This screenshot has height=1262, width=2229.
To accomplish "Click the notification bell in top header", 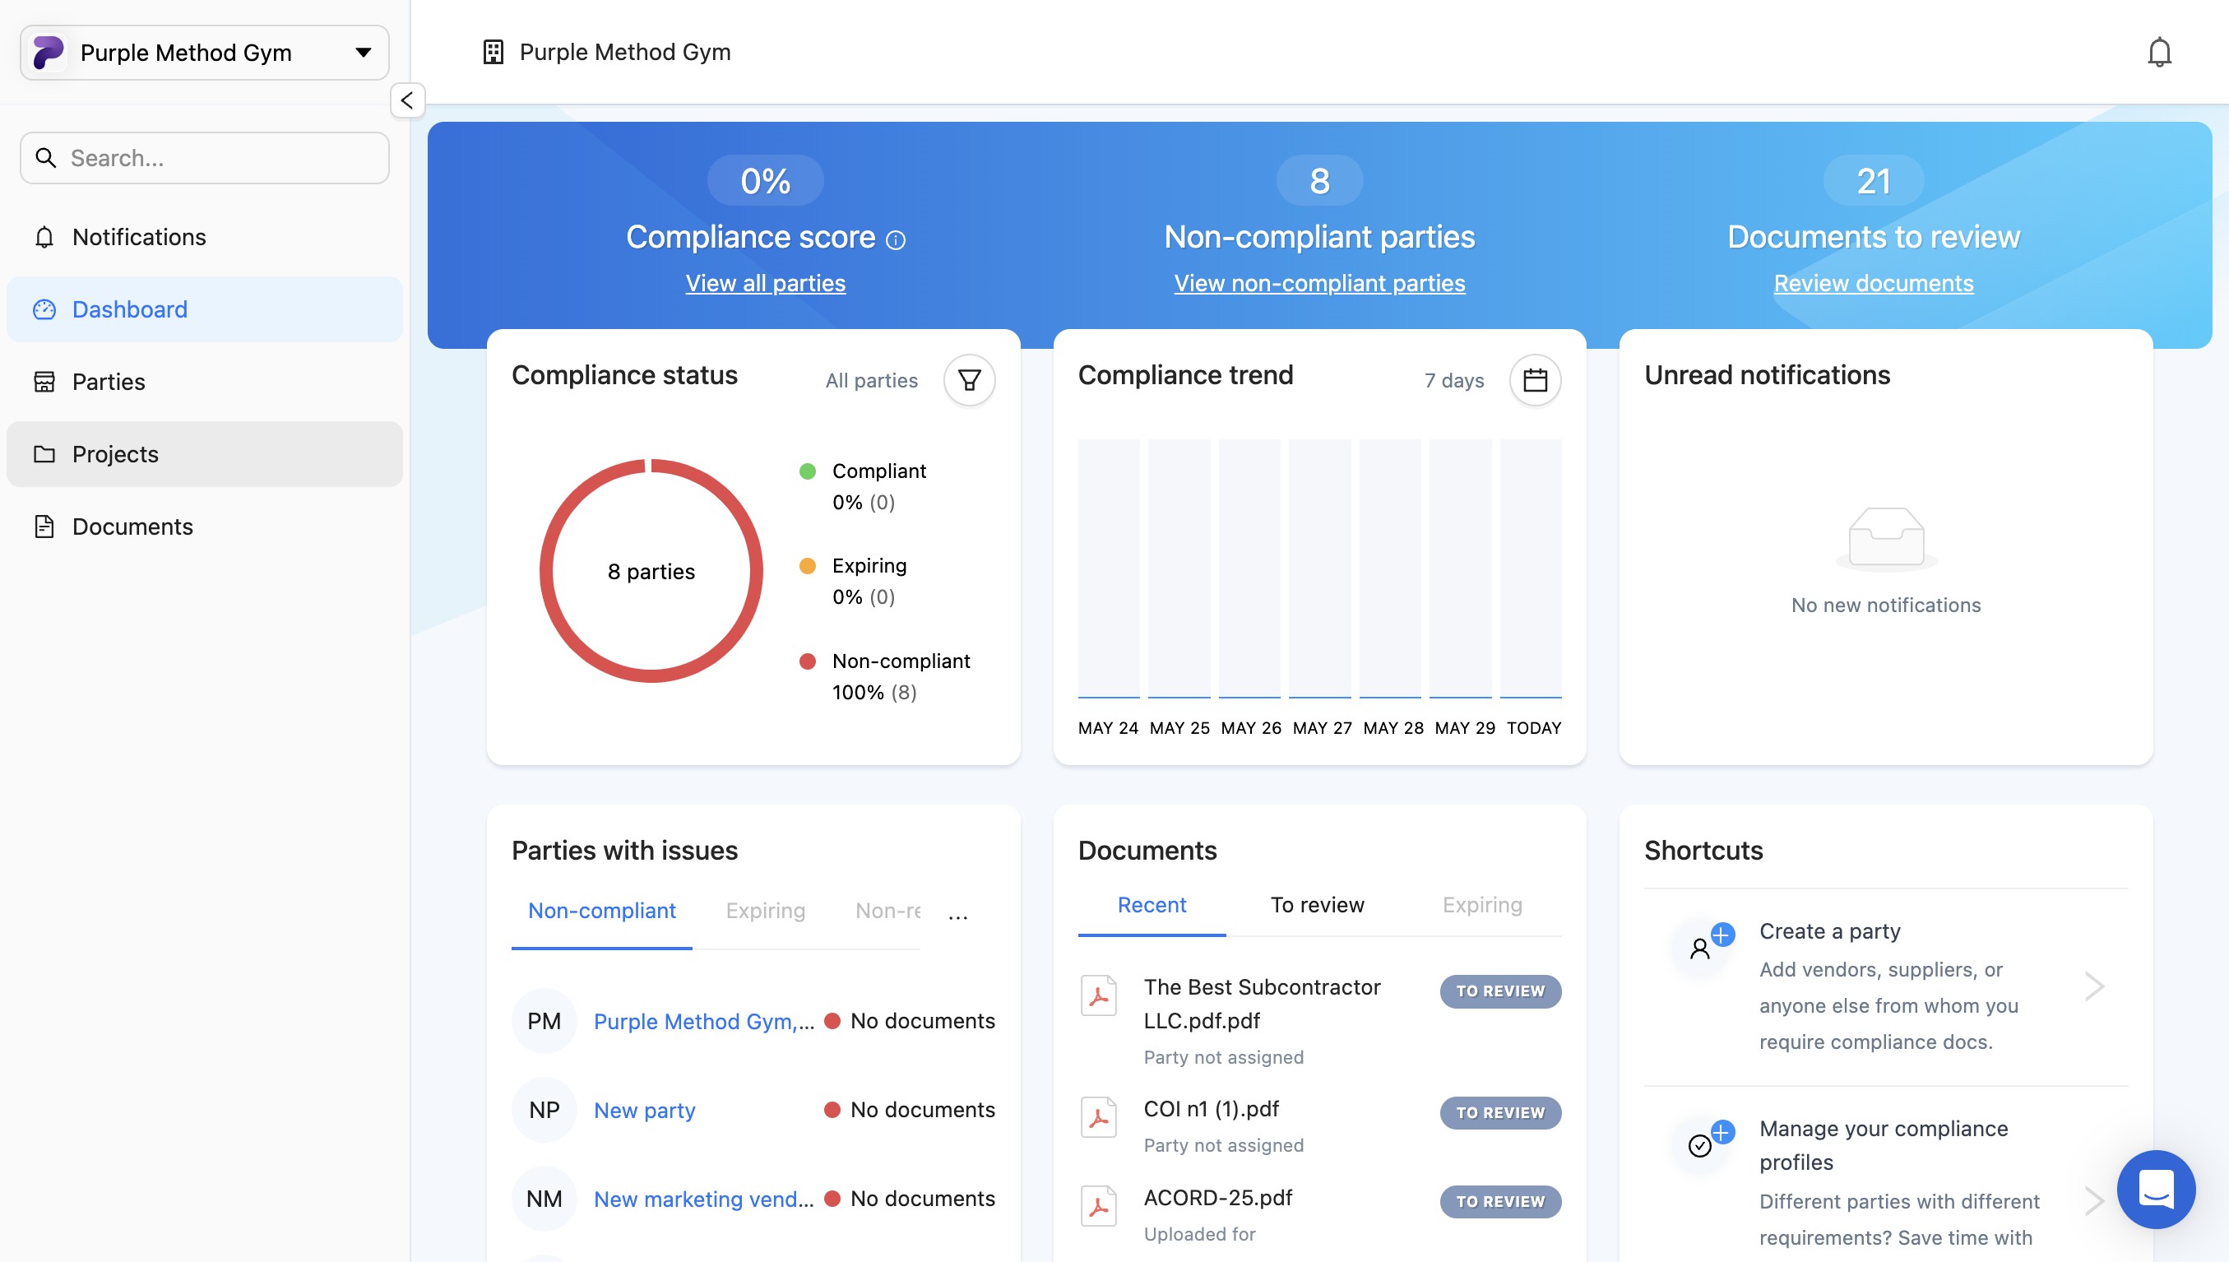I will (2158, 52).
